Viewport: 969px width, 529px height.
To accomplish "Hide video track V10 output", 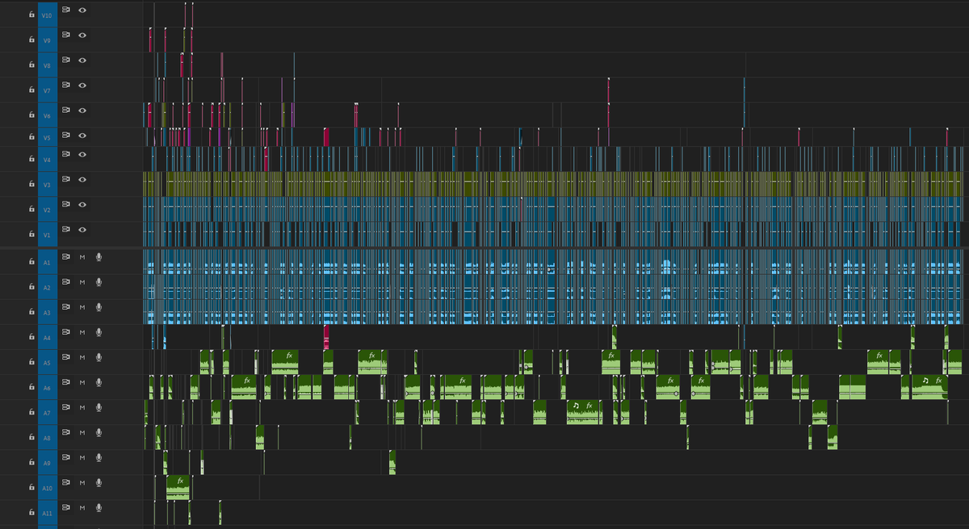I will click(82, 10).
